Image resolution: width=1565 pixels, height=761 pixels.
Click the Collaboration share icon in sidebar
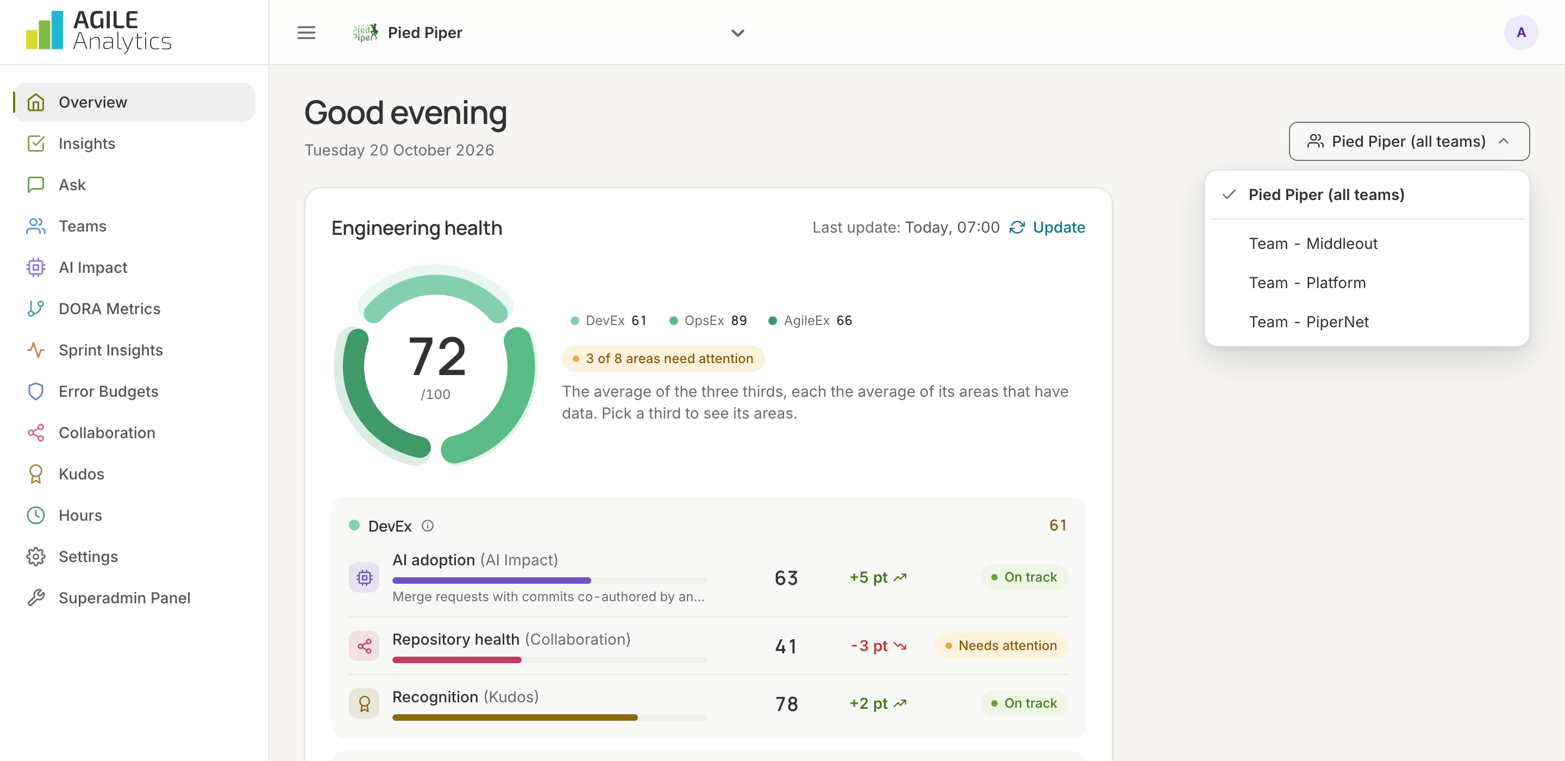click(36, 433)
